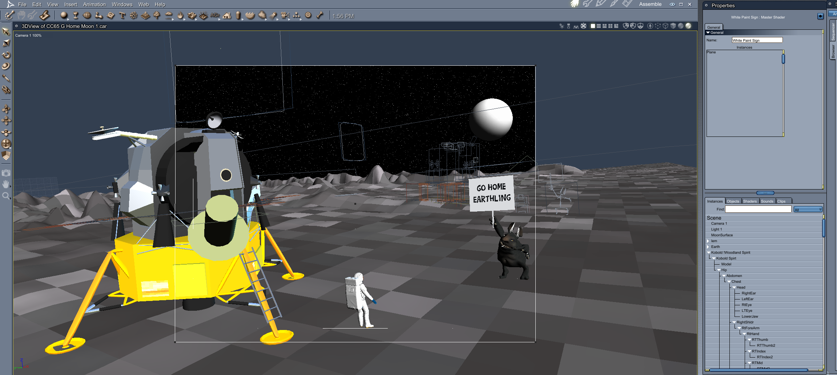This screenshot has height=375, width=837.
Task: Open the Sequencer side panel
Action: tap(833, 32)
